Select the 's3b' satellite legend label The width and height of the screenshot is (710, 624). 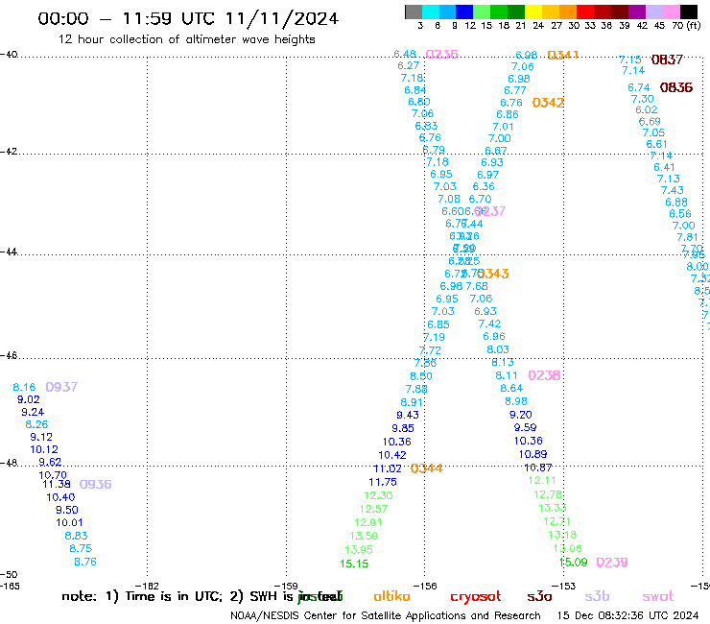[x=597, y=596]
